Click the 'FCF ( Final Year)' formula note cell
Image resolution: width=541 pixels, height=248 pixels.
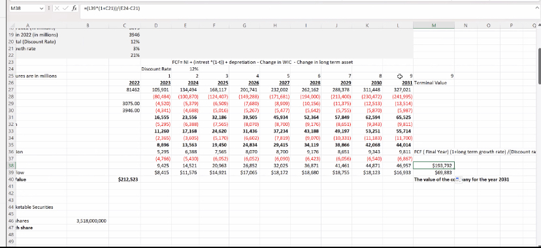point(474,152)
